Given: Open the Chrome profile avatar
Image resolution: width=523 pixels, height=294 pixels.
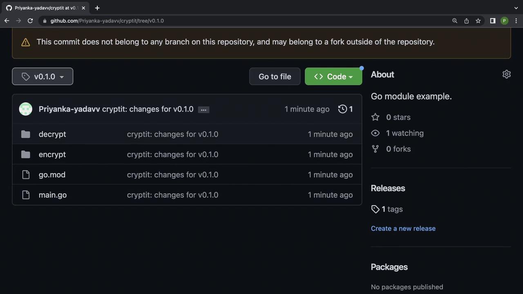Looking at the screenshot, I should click(504, 21).
